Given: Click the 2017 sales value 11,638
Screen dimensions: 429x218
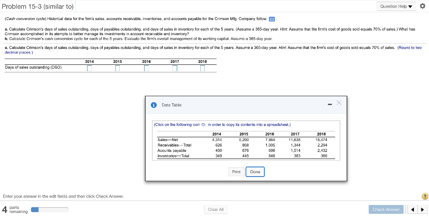Looking at the screenshot, I should pyautogui.click(x=295, y=139).
